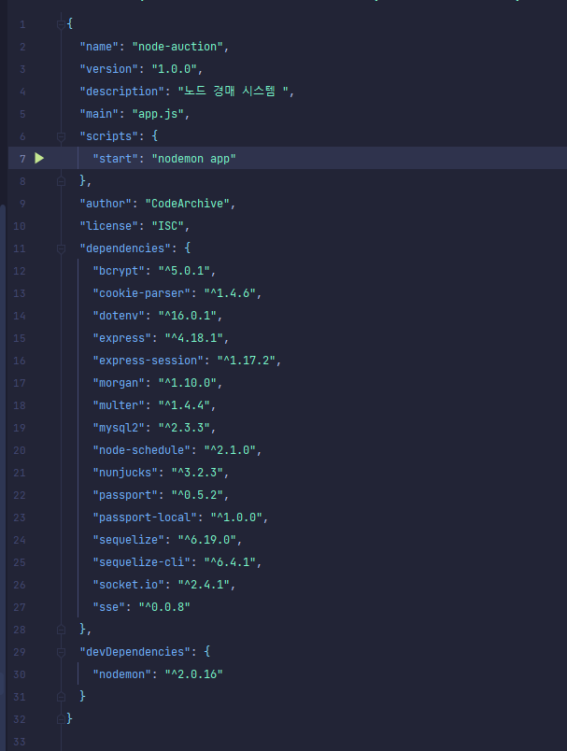567x751 pixels.
Task: Click the "sse" dependency name
Action: 109,607
